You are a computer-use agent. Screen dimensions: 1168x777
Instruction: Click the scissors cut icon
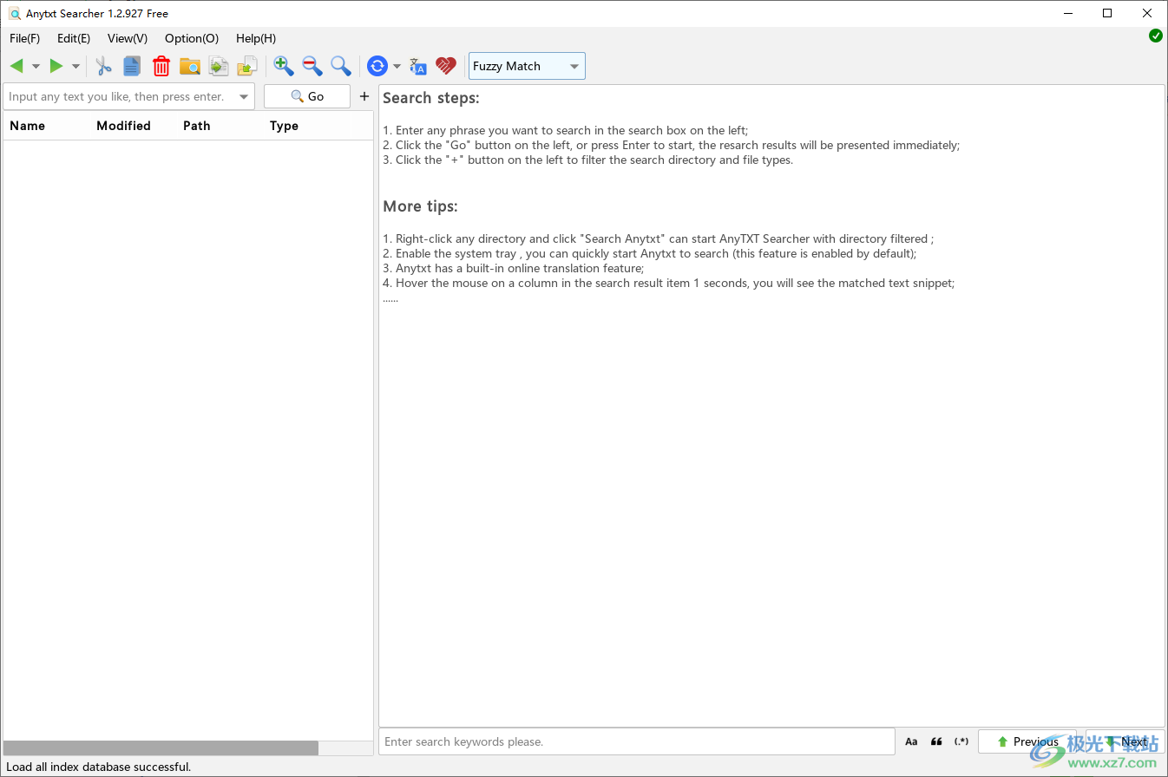104,66
